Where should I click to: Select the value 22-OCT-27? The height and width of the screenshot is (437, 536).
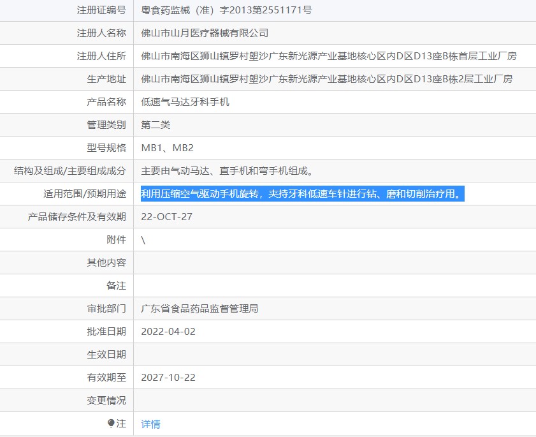tap(166, 217)
